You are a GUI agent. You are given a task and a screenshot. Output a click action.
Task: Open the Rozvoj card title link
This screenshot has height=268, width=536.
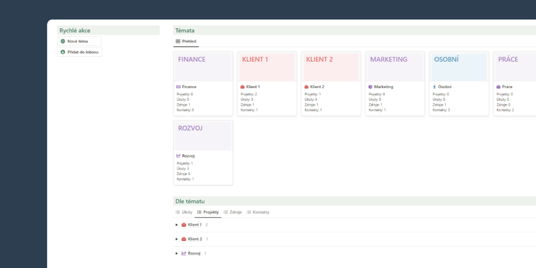click(188, 156)
